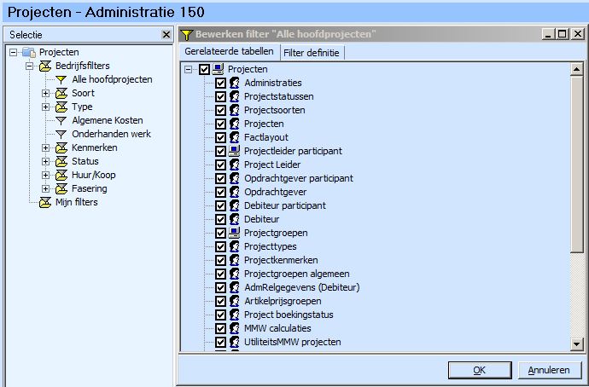Click the scrollbar down arrow in table list

tap(576, 344)
